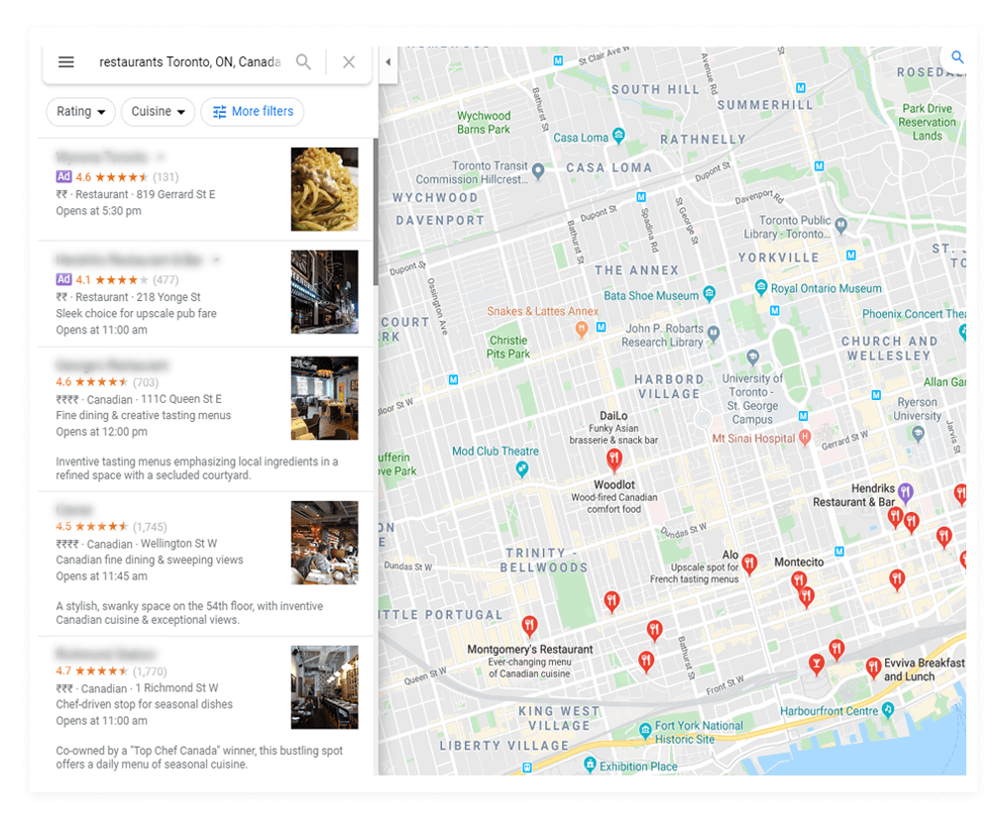Click the 4.7 rating with 1,770 reviews

pyautogui.click(x=111, y=671)
